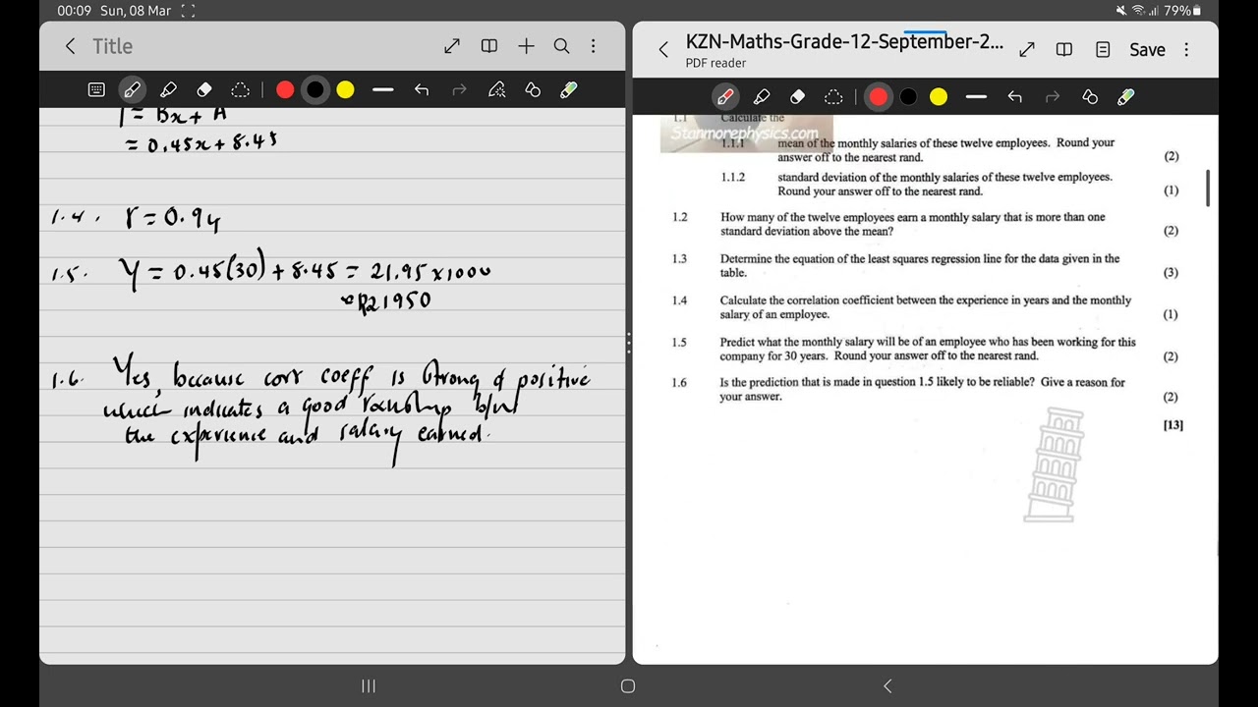
Task: Change the pen thickness in the PDF toolbar
Action: 976,96
